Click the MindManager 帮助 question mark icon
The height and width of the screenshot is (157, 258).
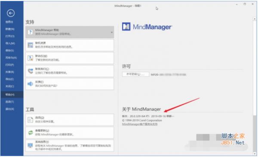(30, 32)
